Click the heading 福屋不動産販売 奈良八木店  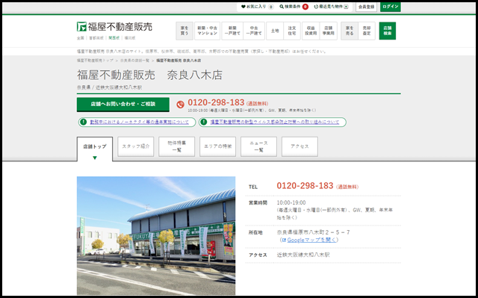coord(149,75)
